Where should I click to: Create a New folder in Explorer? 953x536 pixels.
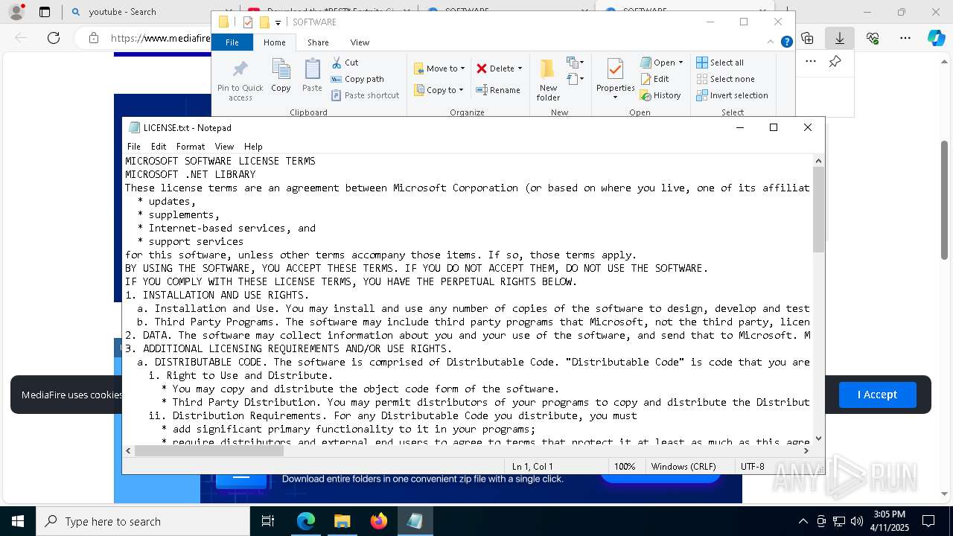coord(548,80)
